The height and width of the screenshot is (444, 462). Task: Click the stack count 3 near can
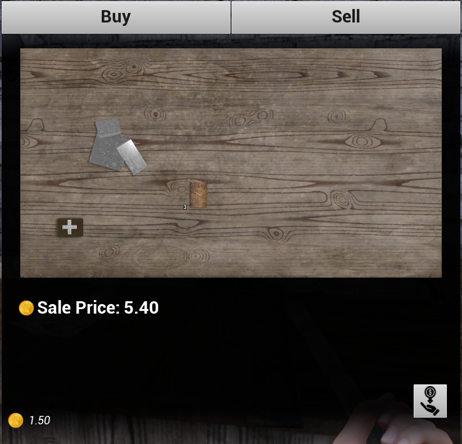tap(185, 207)
